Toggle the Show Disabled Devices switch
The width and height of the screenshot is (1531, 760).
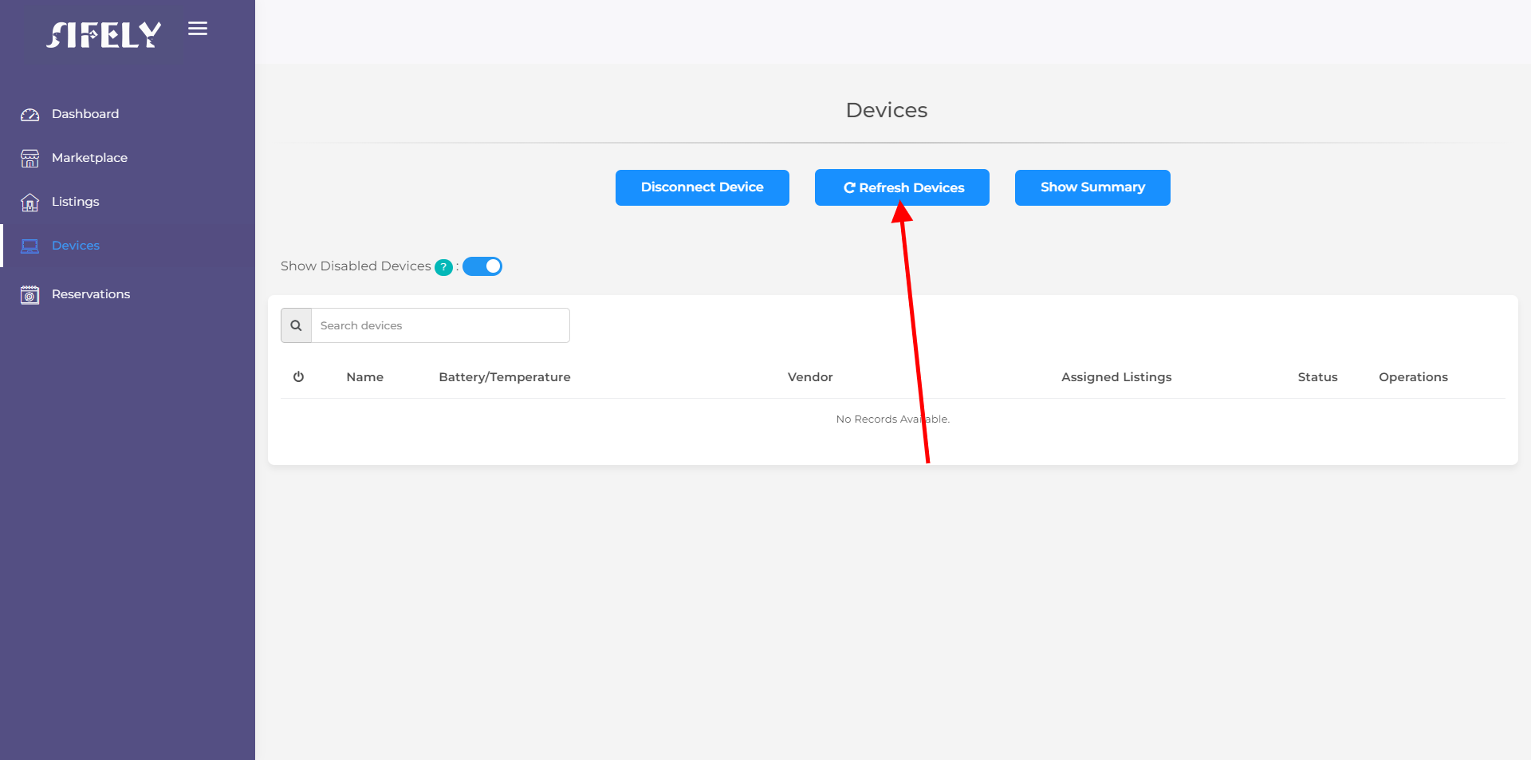[x=482, y=266]
